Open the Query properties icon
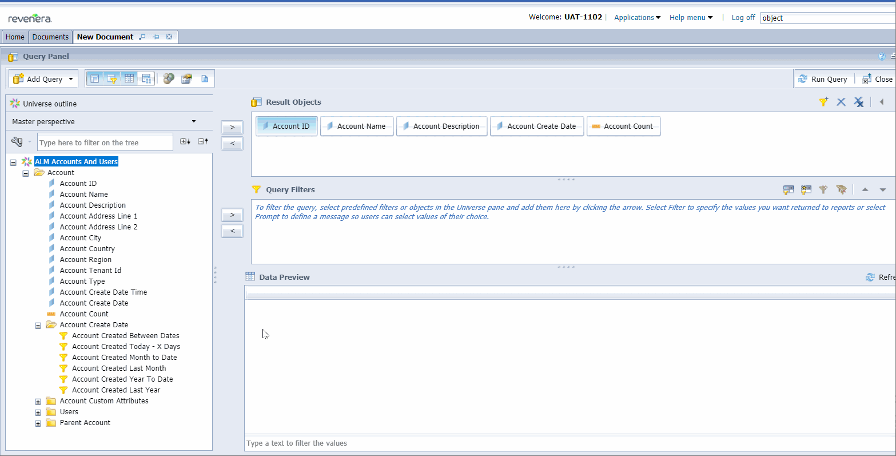 tap(186, 78)
